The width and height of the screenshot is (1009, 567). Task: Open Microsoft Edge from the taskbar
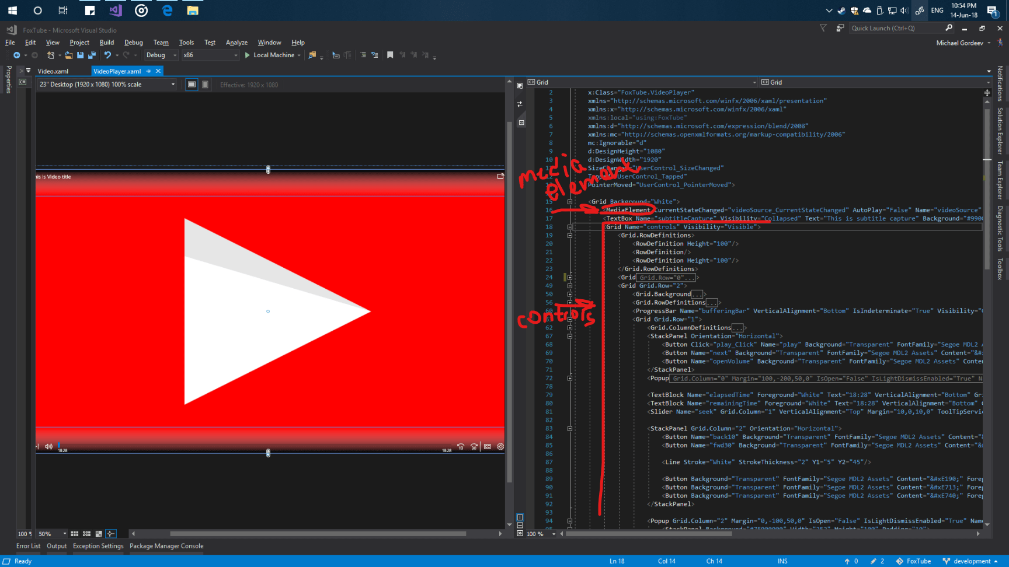pos(168,10)
